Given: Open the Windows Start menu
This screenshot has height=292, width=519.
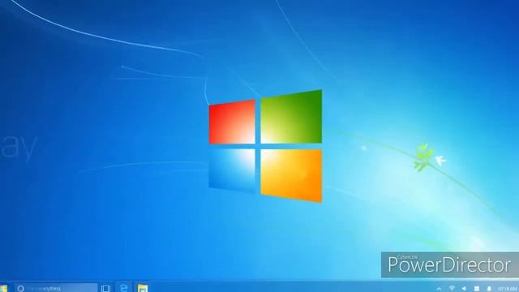Looking at the screenshot, I should coord(3,289).
